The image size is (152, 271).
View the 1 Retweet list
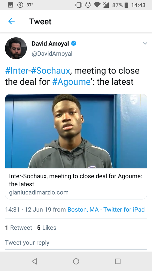(x=19, y=228)
